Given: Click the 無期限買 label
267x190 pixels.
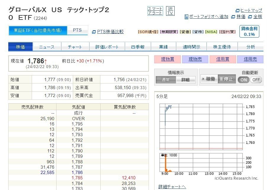Looking at the screenshot, I should (x=169, y=32).
